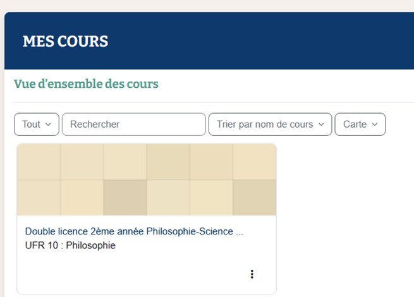Click the chevron next to Trier par nom de cours
This screenshot has width=414, height=297.
pyautogui.click(x=321, y=124)
